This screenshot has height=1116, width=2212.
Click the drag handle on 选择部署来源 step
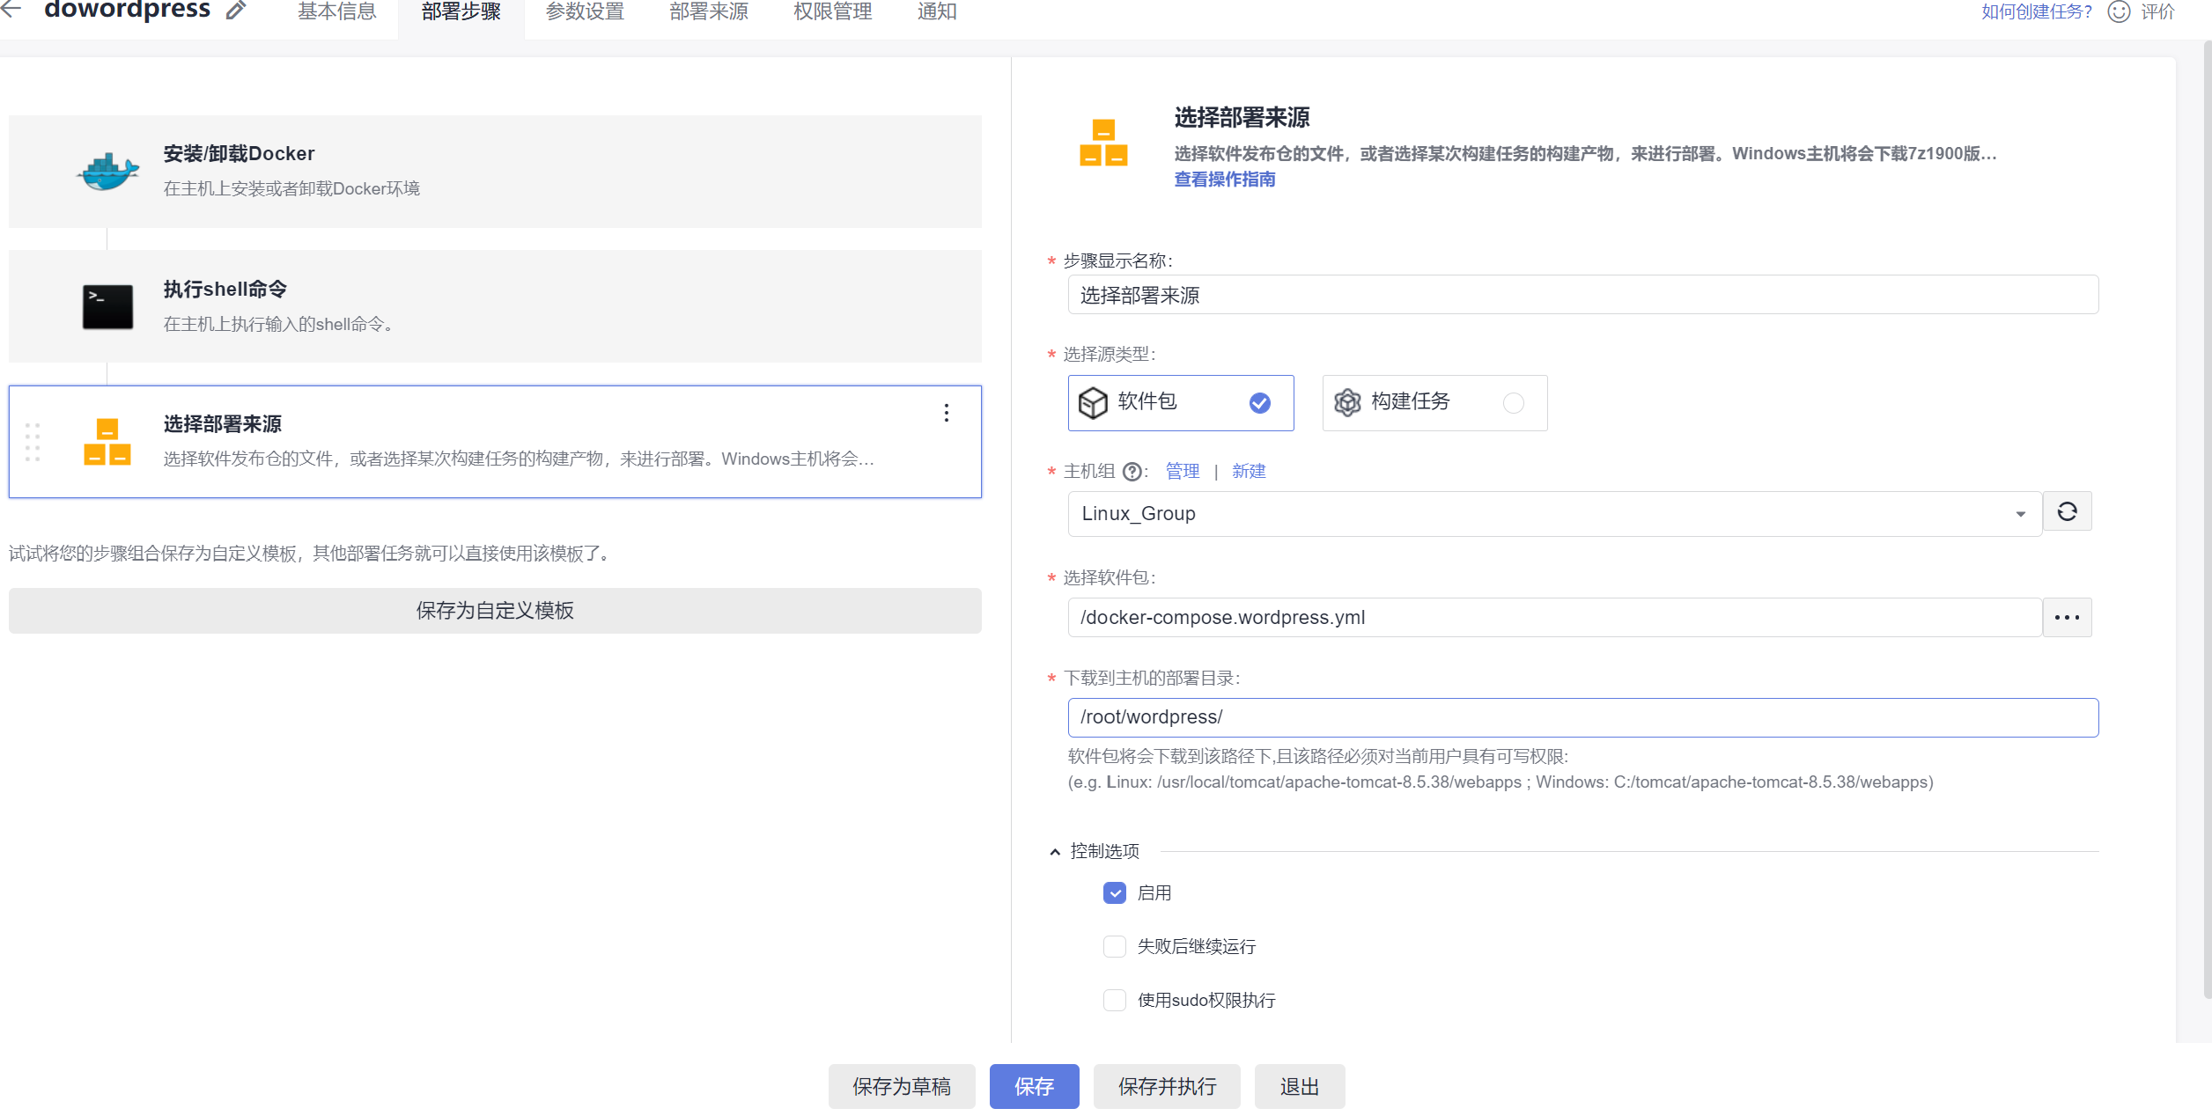(x=33, y=442)
